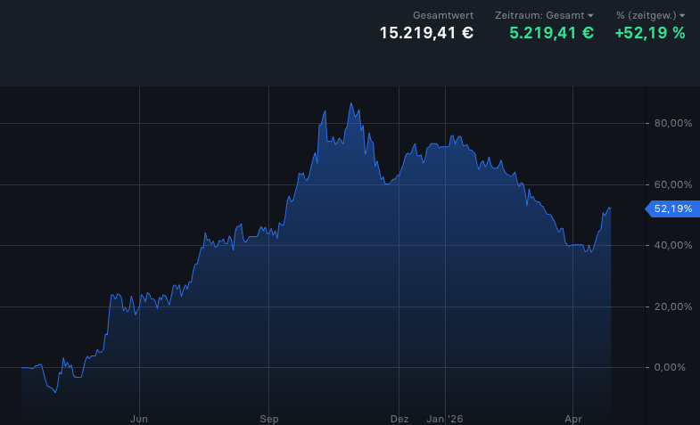Screen dimensions: 700x425
Task: Select the Gesamtwert label
Action: (x=443, y=15)
